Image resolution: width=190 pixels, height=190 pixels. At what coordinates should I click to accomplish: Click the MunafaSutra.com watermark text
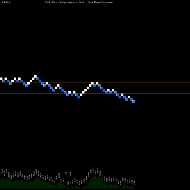point(103,2)
